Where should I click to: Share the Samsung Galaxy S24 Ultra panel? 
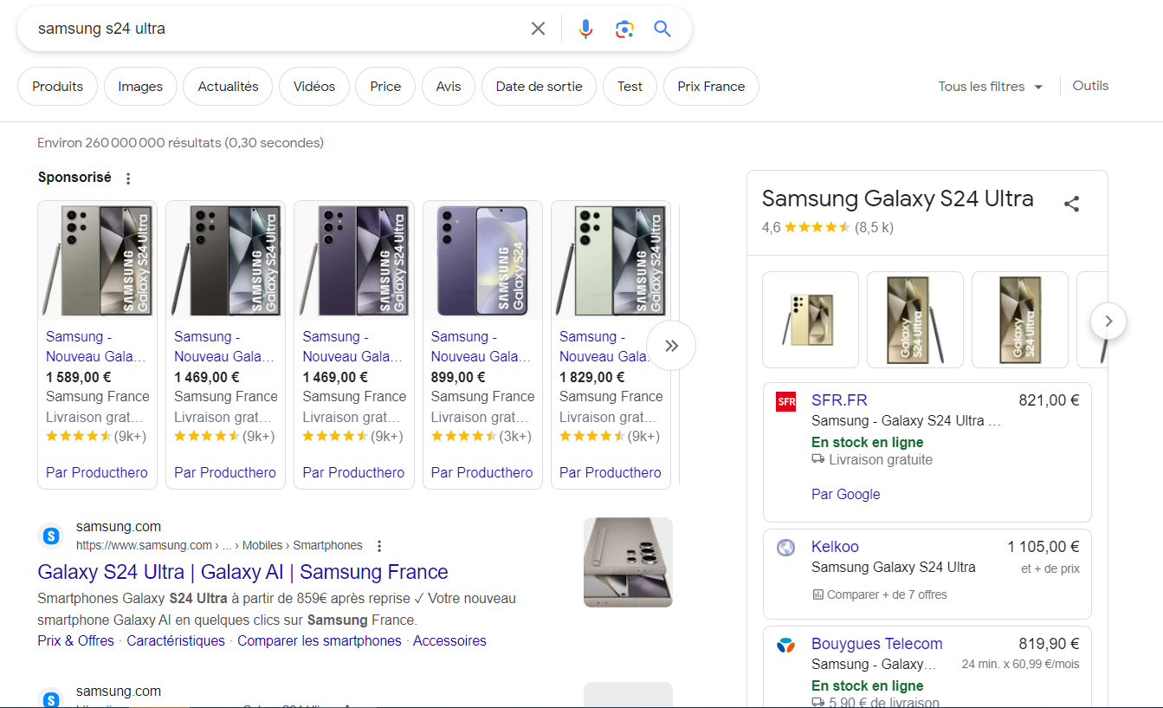(1071, 204)
